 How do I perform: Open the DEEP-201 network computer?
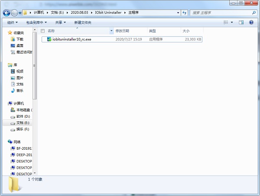pos(24,155)
